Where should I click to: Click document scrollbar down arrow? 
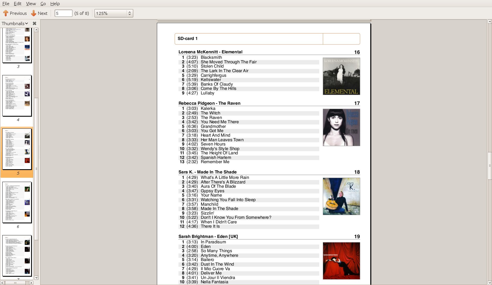click(x=490, y=283)
